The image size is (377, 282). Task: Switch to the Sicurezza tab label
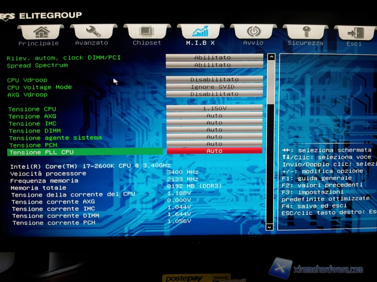[305, 43]
